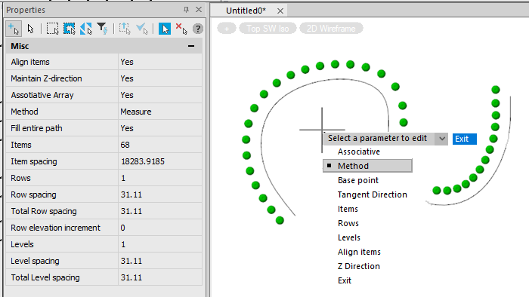Click the blue checkmark cursor icon
The image size is (529, 297).
coord(142,29)
